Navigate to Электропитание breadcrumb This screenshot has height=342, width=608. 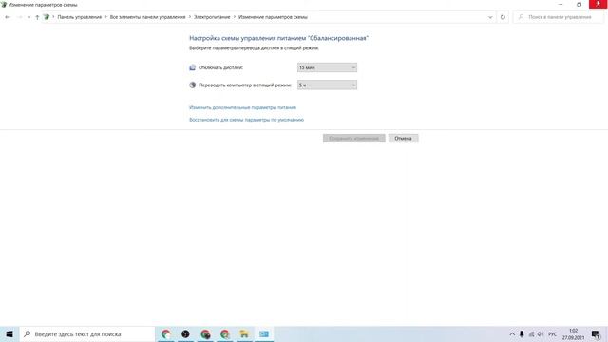click(x=212, y=17)
